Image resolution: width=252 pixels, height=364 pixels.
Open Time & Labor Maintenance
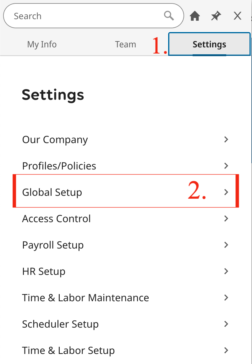click(85, 297)
